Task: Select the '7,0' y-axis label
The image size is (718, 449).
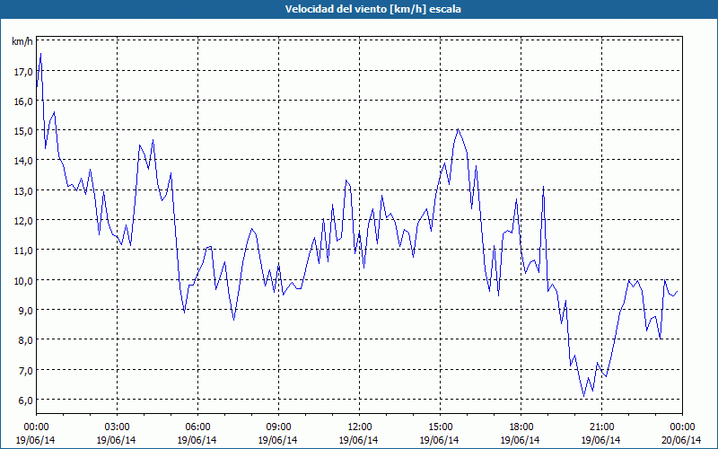Action: pyautogui.click(x=25, y=370)
